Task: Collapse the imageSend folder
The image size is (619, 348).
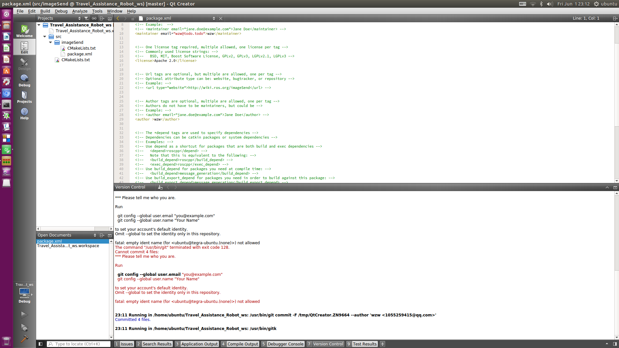Action: [51, 42]
